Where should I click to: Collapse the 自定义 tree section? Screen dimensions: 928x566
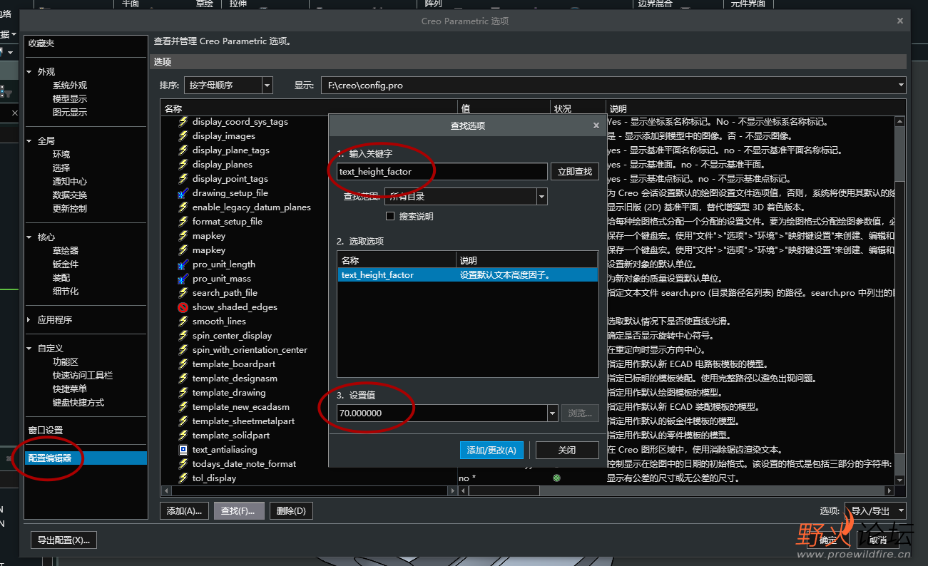[29, 349]
